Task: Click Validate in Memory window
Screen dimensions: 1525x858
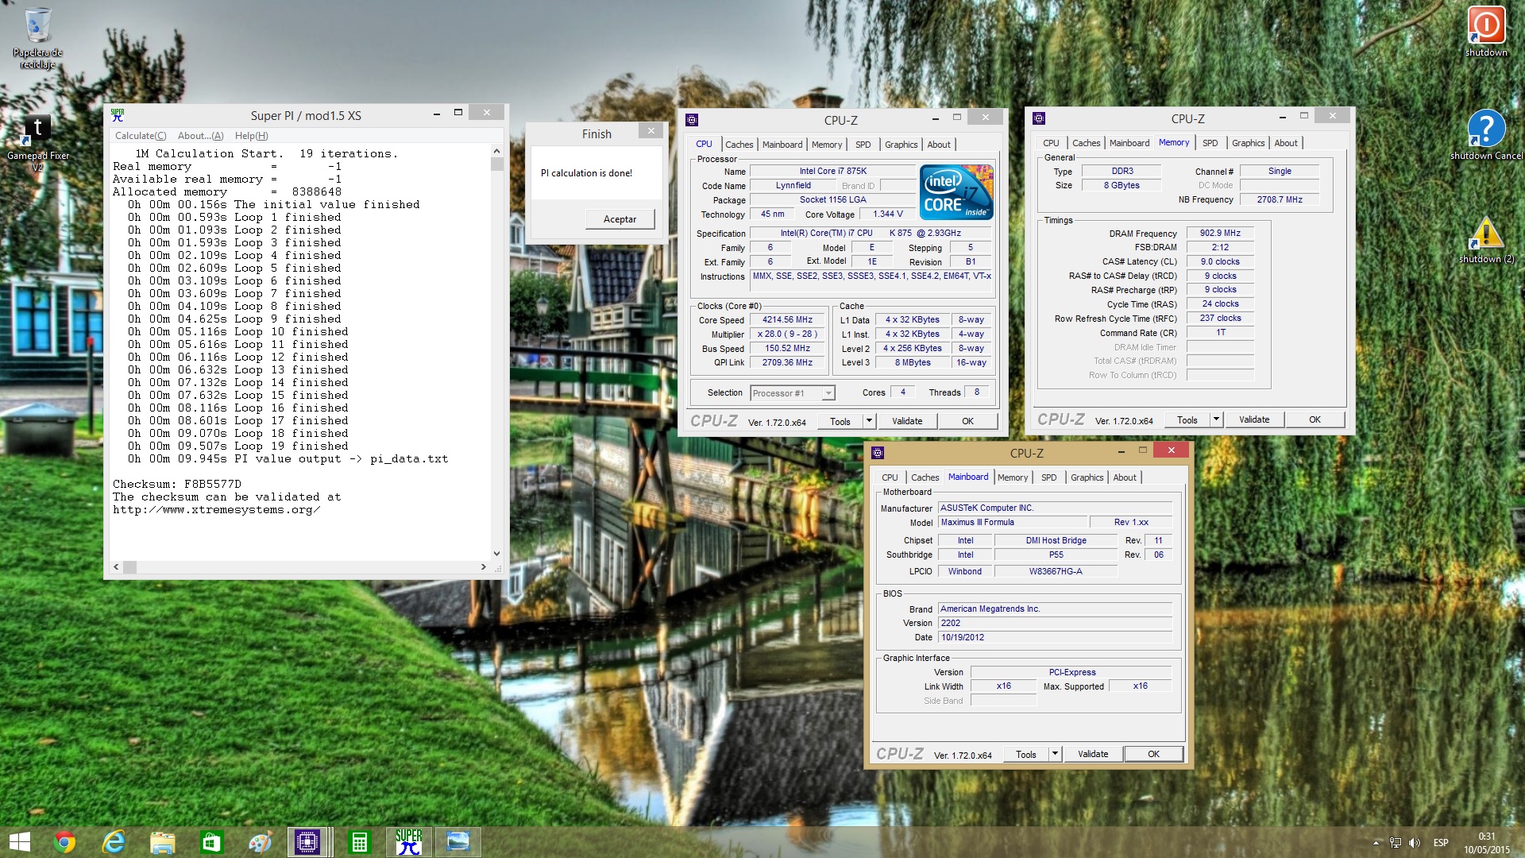Action: (1254, 420)
